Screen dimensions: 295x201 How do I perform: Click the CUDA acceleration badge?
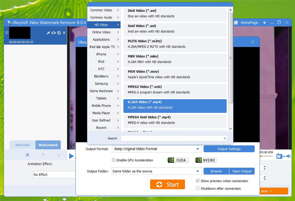(x=177, y=160)
